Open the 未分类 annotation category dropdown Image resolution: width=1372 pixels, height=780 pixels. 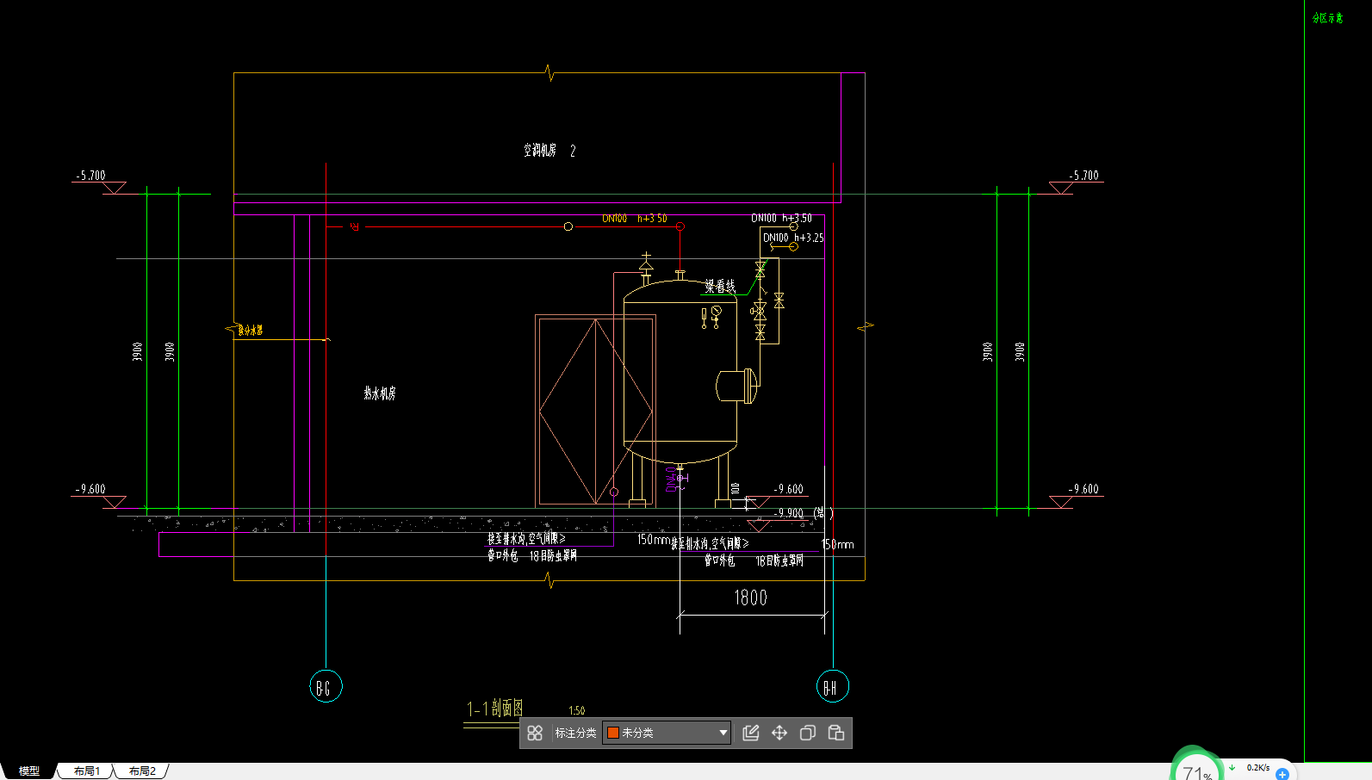[667, 733]
